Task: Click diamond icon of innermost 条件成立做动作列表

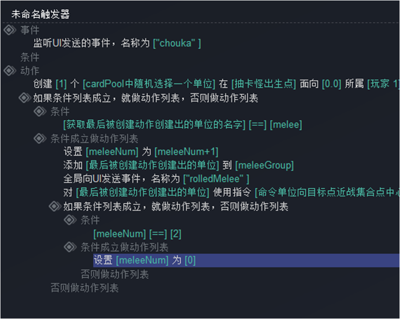Action: coord(70,247)
